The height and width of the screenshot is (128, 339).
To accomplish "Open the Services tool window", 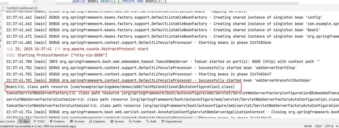I will (x=117, y=121).
